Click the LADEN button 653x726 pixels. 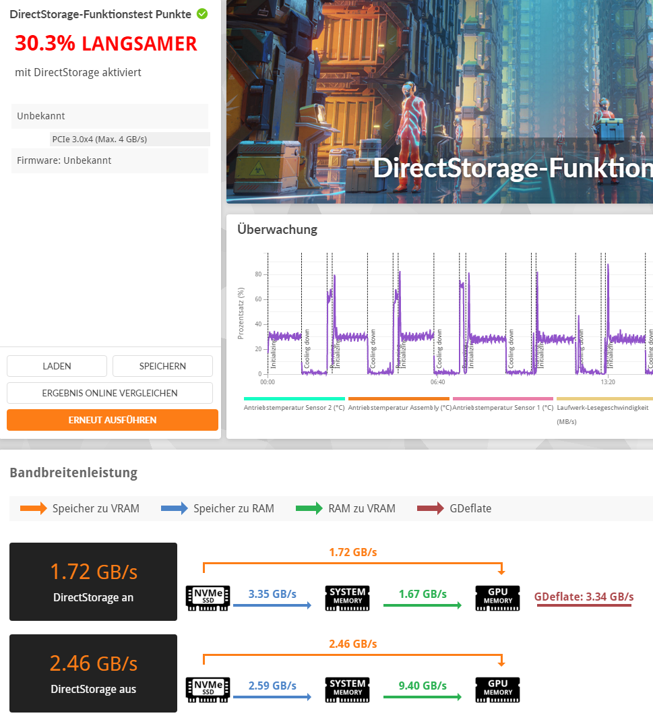(x=57, y=366)
